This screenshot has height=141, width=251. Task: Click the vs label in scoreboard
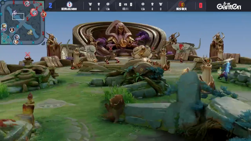point(125,4)
